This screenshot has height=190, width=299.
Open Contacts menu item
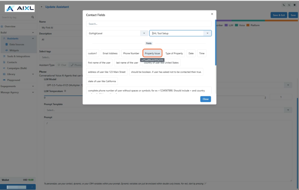click(x=12, y=62)
